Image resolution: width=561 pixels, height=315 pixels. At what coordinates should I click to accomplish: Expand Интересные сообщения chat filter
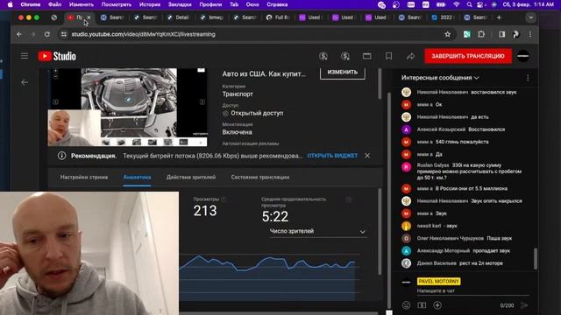[440, 78]
